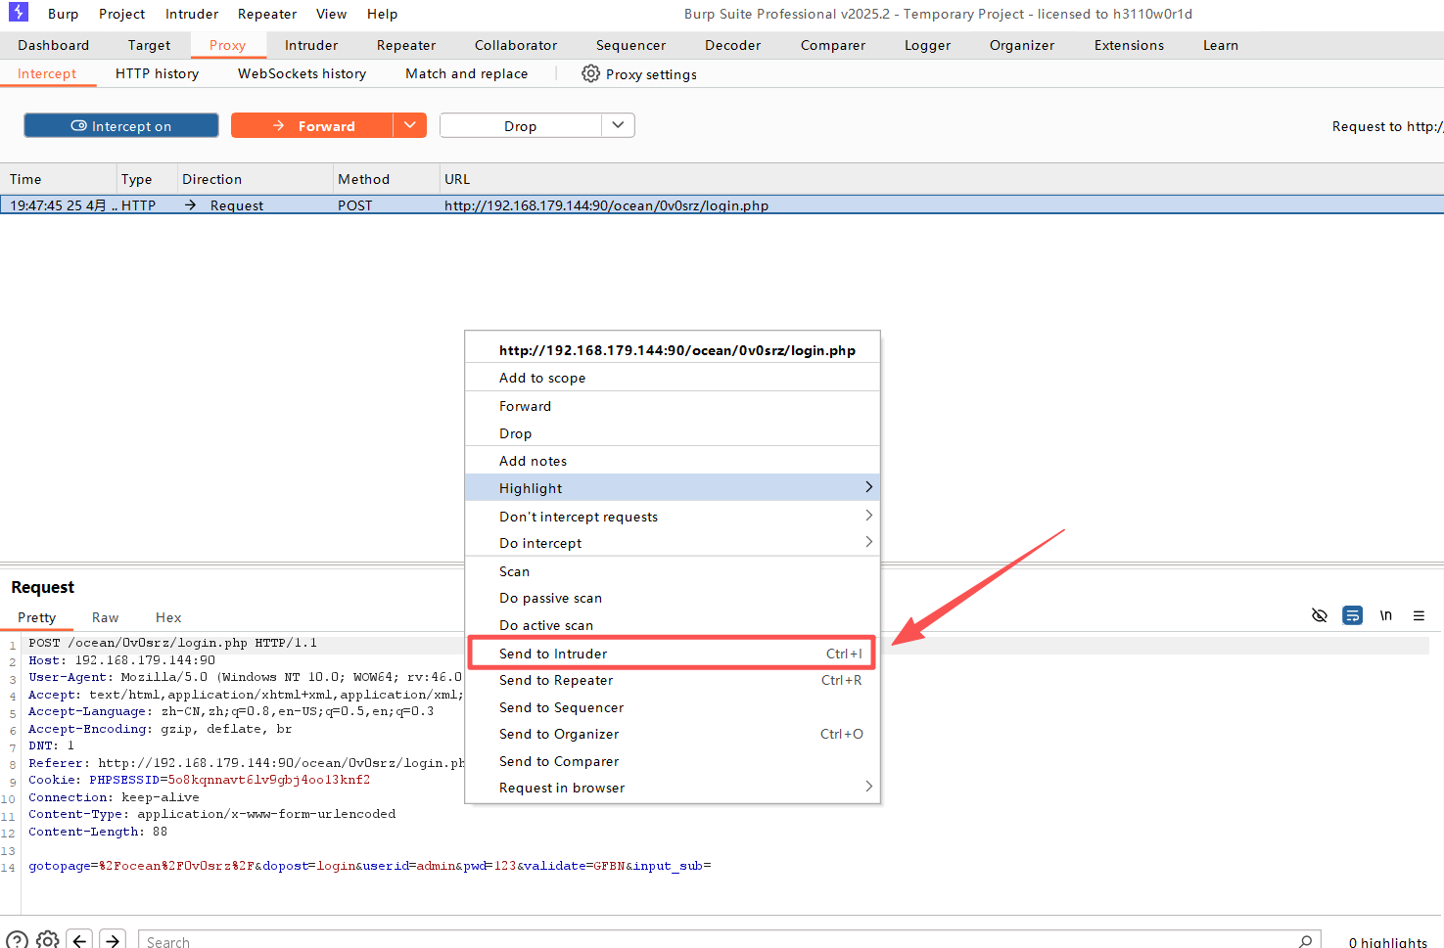Switch to the Learn tab
The width and height of the screenshot is (1444, 948).
point(1221,45)
